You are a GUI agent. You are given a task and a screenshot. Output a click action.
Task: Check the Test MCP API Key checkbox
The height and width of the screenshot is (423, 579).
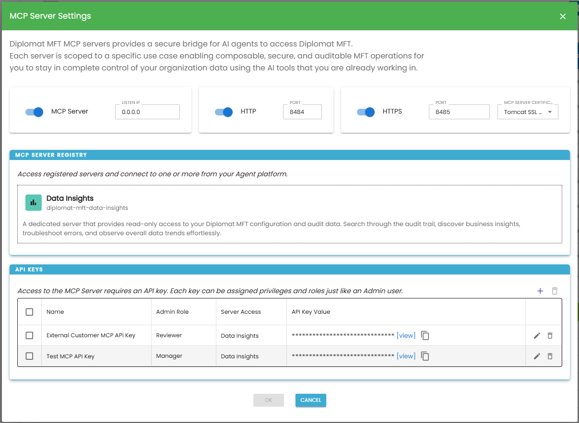click(29, 356)
